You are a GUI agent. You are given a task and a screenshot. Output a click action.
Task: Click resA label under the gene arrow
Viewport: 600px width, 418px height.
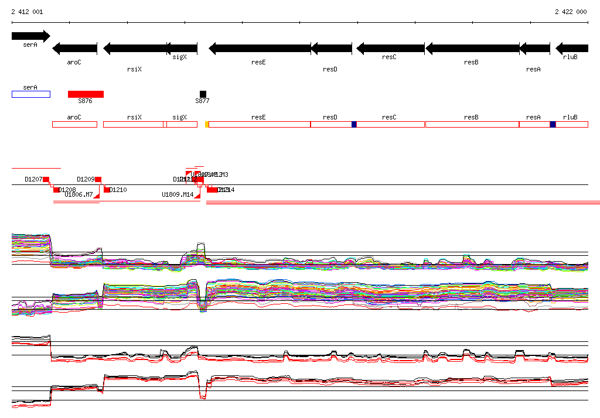tap(533, 69)
